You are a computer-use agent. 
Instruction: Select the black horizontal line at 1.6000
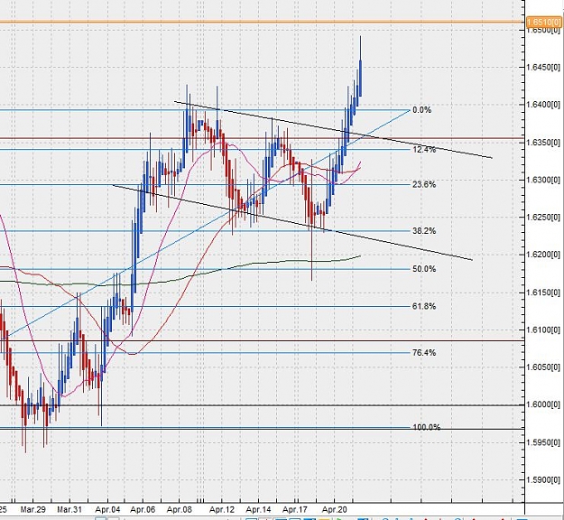[262, 405]
